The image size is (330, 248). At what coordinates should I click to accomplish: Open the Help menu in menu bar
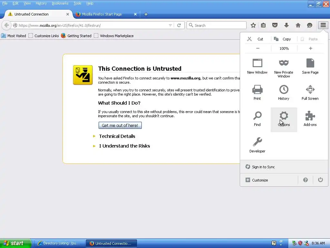click(90, 3)
